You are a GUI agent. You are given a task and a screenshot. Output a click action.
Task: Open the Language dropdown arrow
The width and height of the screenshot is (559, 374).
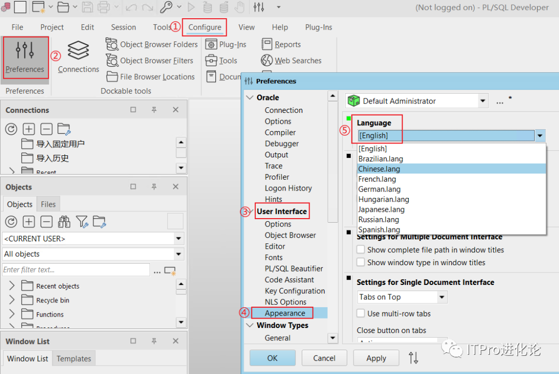(x=540, y=136)
